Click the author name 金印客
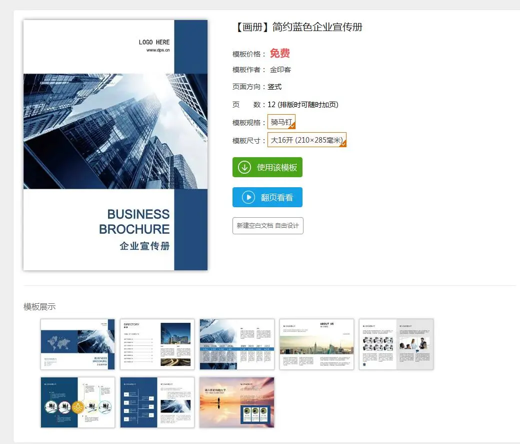Viewport: 520px width, 444px height. [x=280, y=70]
